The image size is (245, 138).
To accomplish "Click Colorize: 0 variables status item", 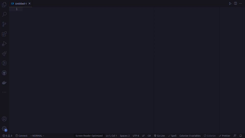I will (x=190, y=136).
